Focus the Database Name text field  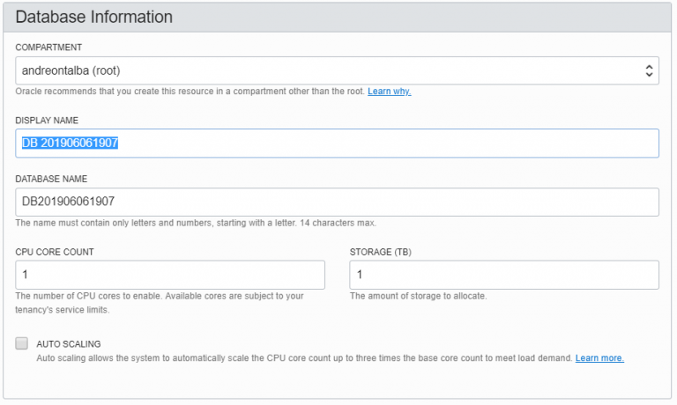(337, 202)
